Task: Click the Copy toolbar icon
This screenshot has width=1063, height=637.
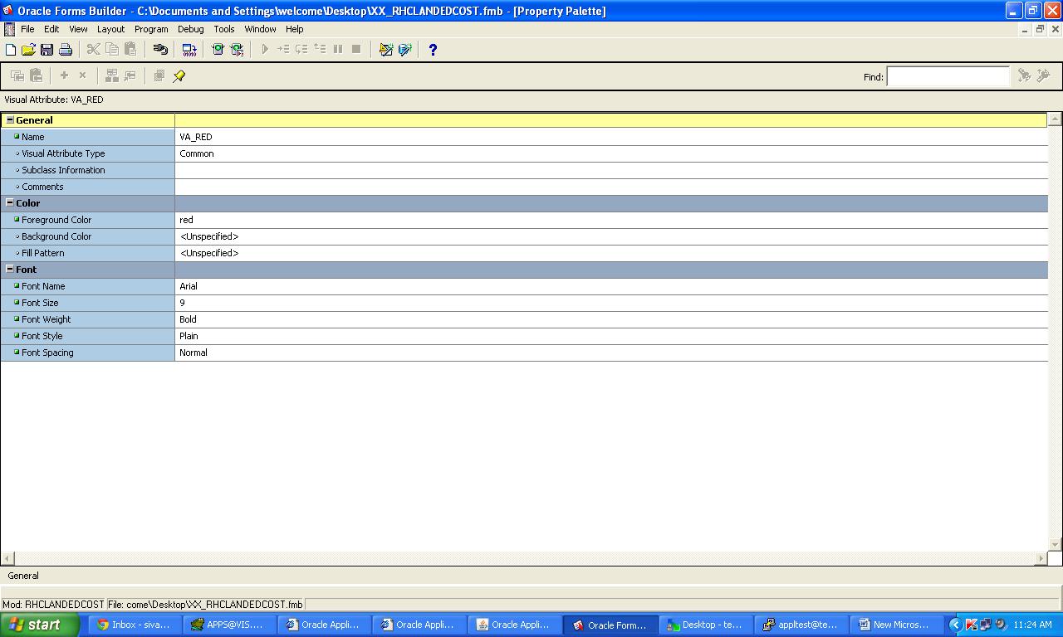Action: click(112, 50)
